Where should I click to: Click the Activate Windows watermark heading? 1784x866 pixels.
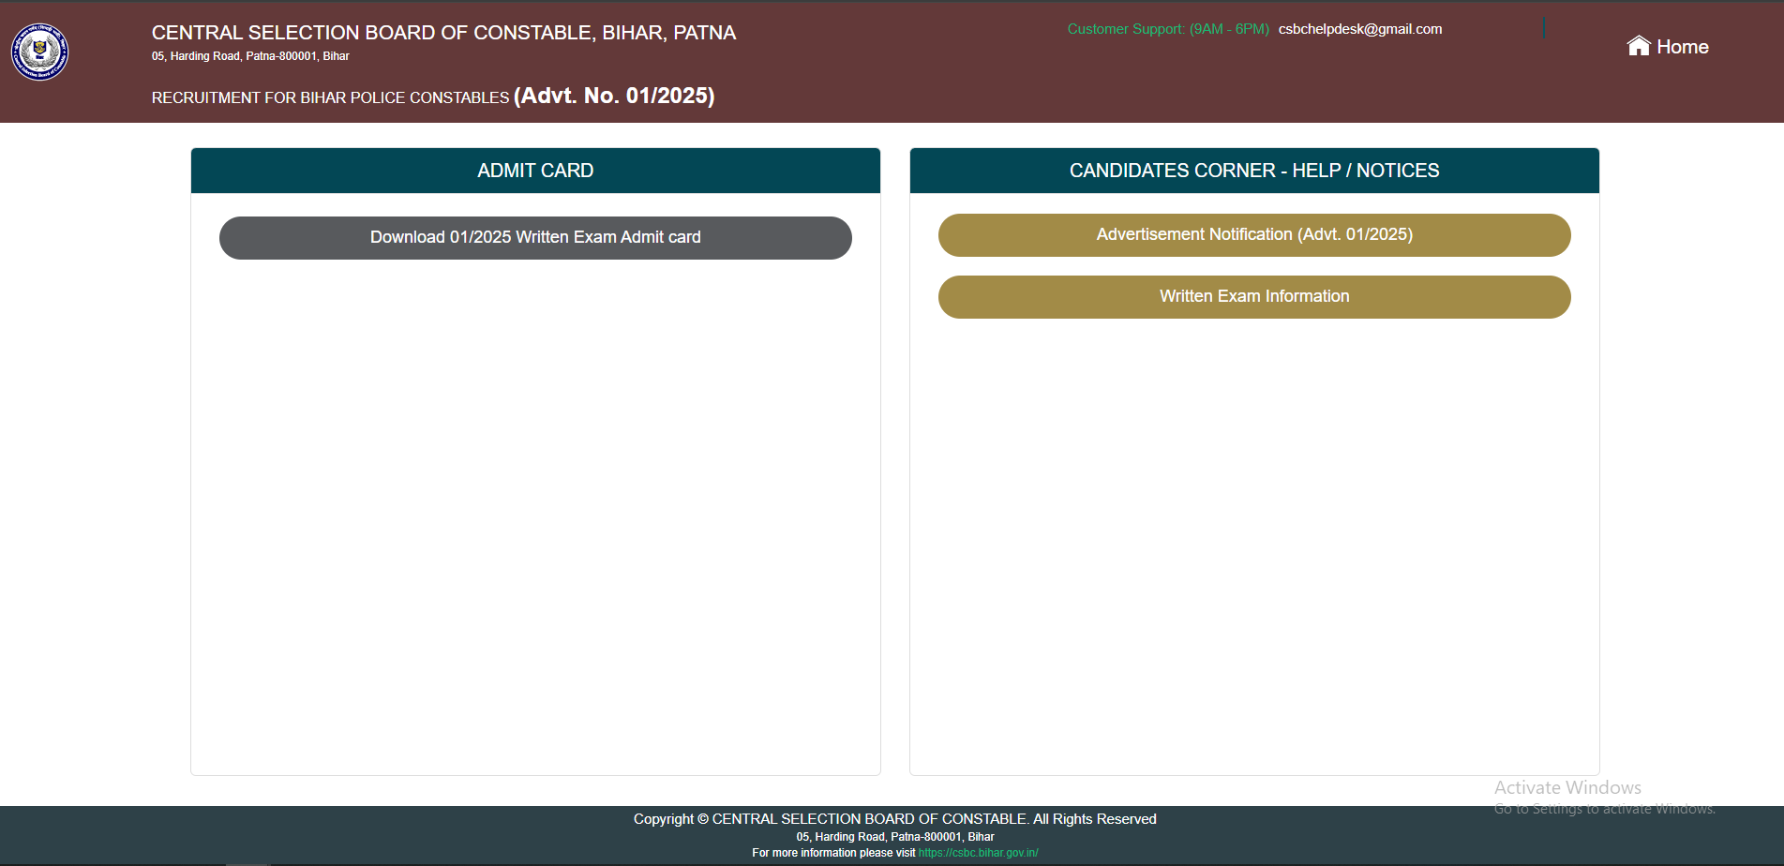(x=1567, y=787)
